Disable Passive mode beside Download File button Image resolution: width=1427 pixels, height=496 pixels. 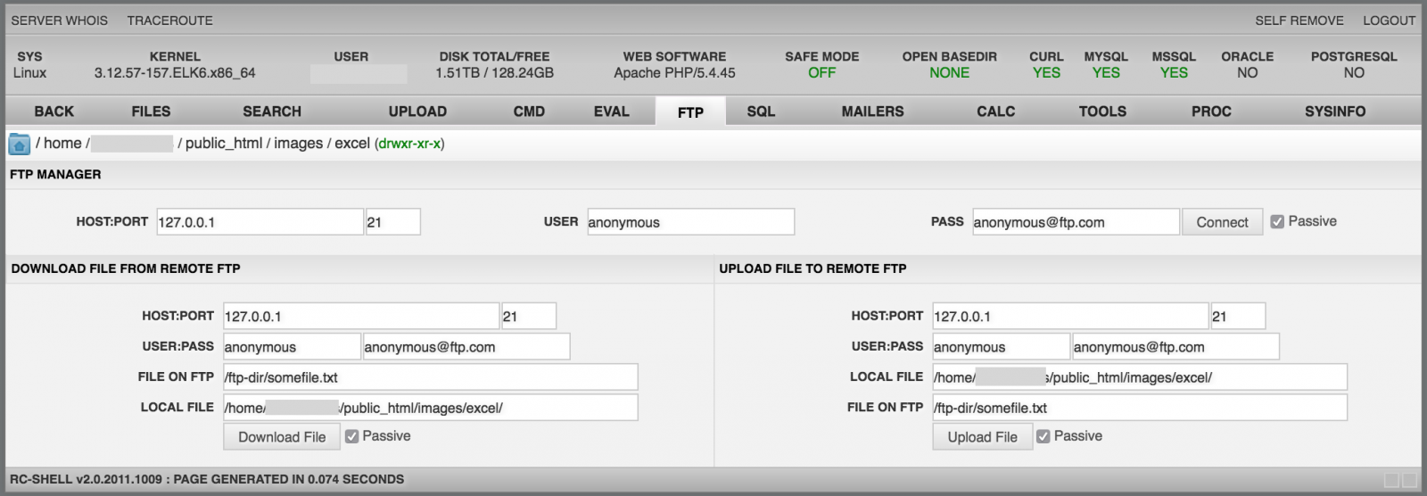click(x=351, y=436)
